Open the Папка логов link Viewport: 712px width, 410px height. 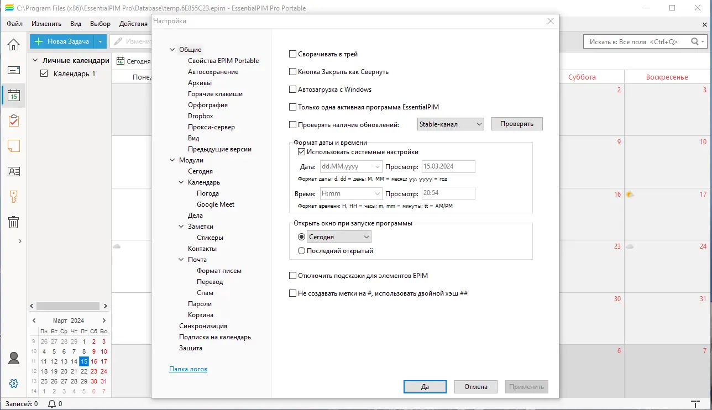tap(188, 369)
